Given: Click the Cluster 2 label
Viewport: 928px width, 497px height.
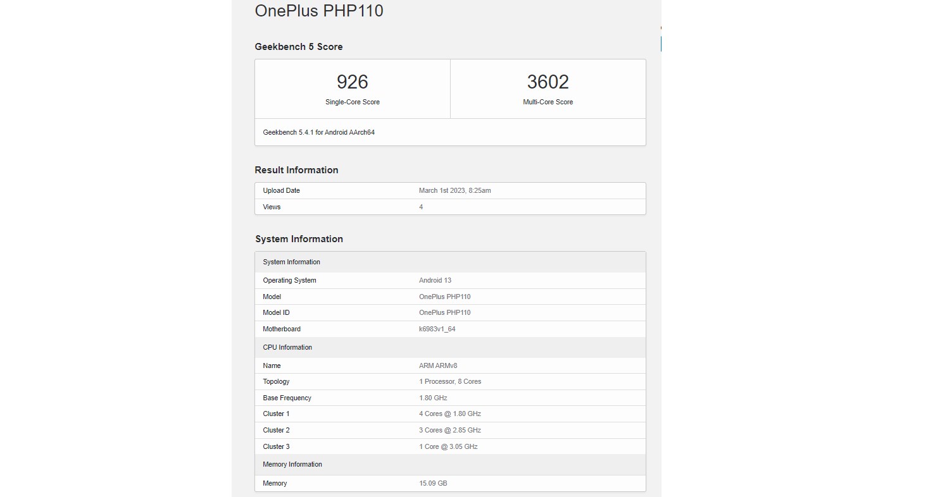Looking at the screenshot, I should point(276,430).
